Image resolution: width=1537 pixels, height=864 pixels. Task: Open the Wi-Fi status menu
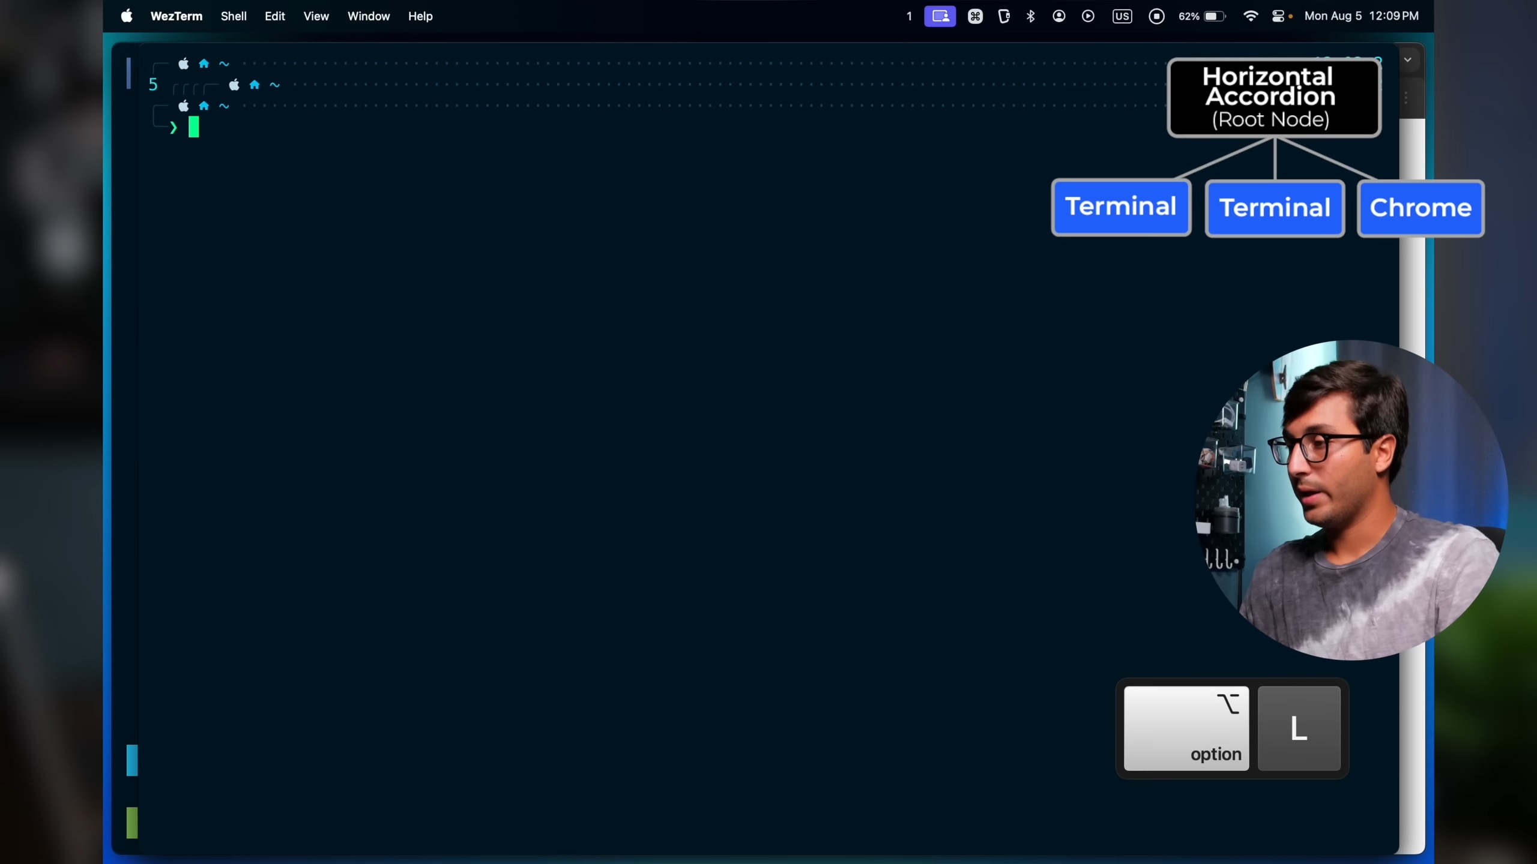click(1251, 16)
